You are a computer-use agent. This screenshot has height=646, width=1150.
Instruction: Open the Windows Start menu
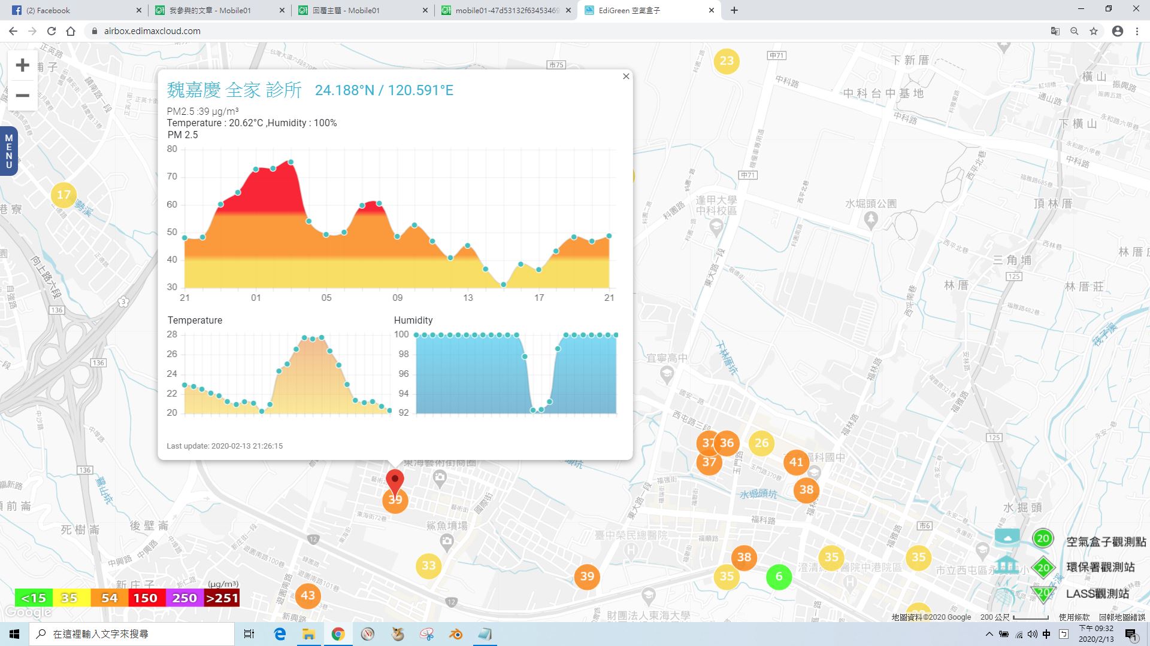click(x=14, y=634)
